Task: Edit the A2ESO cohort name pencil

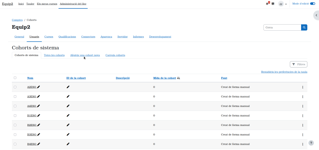Action: click(39, 87)
